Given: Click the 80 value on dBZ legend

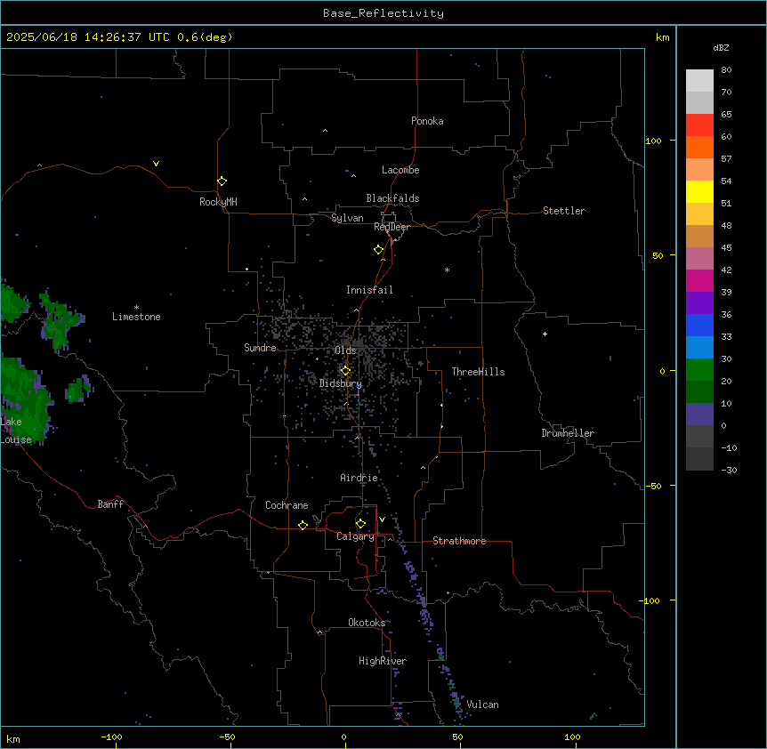Looking at the screenshot, I should point(726,70).
